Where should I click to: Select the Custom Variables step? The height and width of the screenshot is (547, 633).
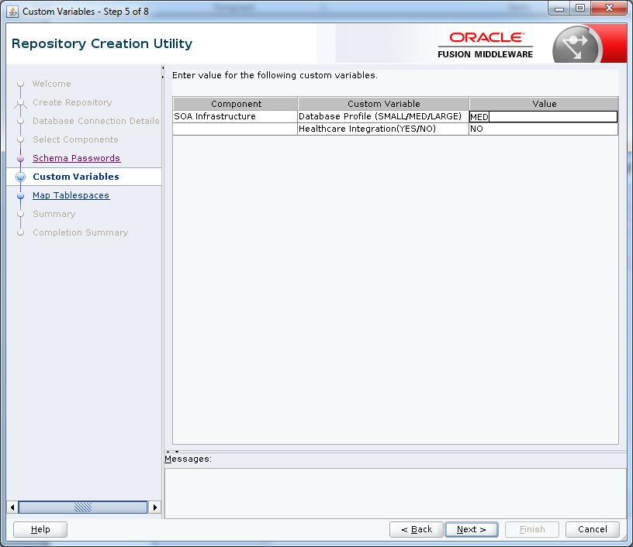[76, 177]
